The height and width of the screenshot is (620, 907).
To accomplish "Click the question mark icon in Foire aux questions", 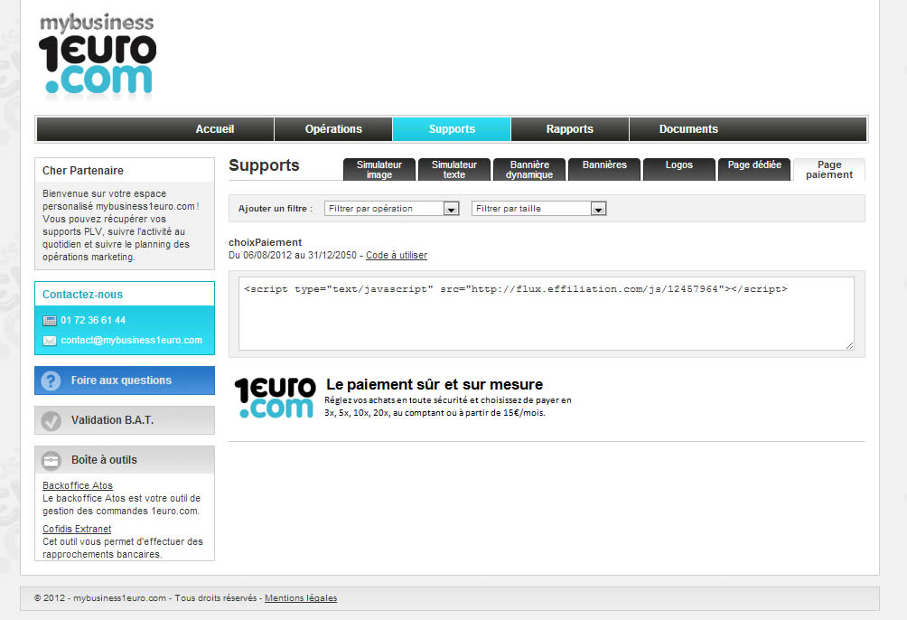I will 51,380.
